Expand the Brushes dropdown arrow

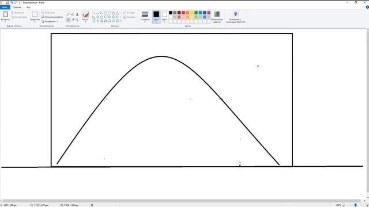[85, 21]
